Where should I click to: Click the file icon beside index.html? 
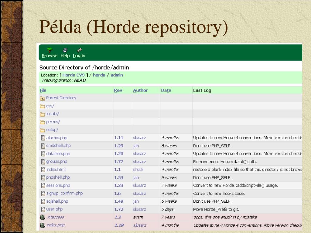(x=43, y=170)
